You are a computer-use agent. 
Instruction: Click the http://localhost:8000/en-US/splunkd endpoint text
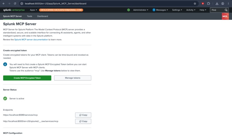pos(31,121)
